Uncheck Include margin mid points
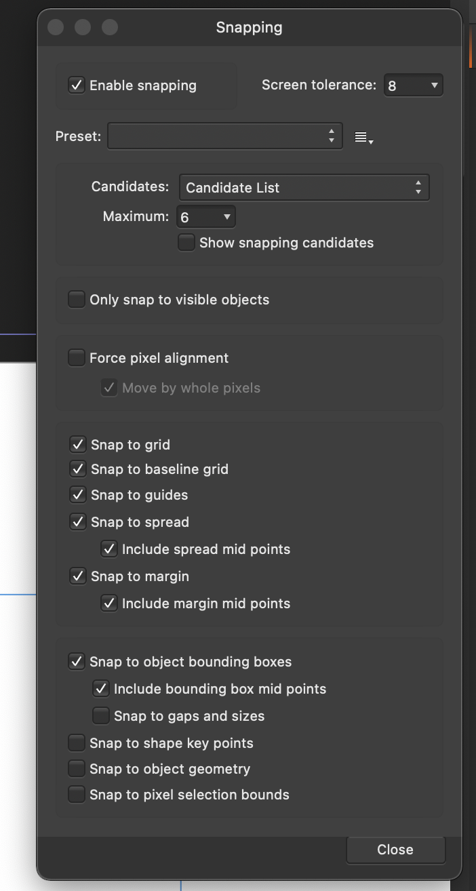Image resolution: width=476 pixels, height=891 pixels. (x=109, y=603)
